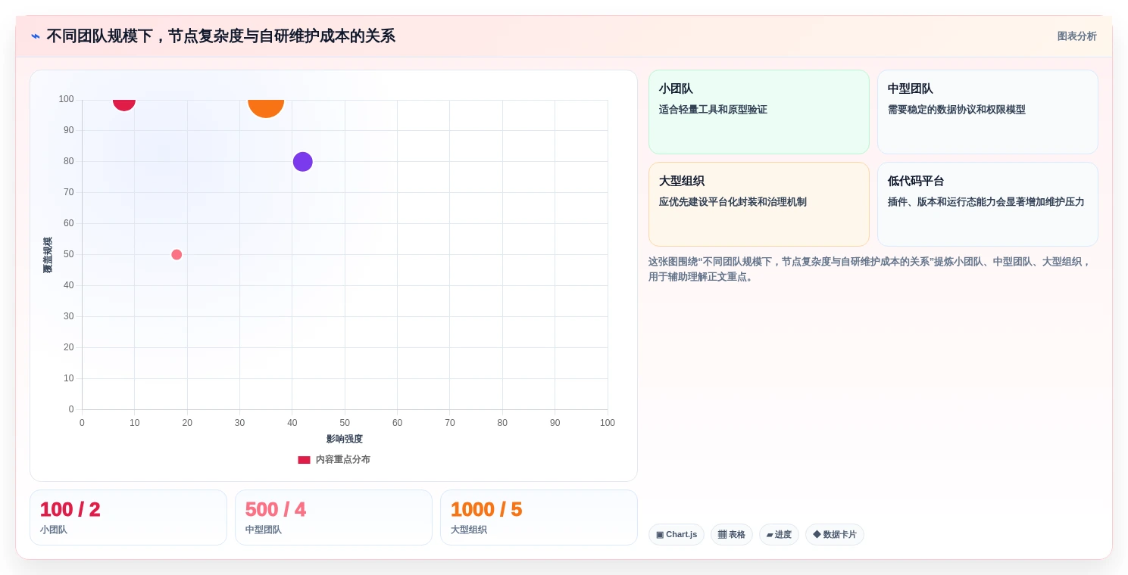Click the 覆盖规模 y-axis title
The width and height of the screenshot is (1128, 575).
click(x=48, y=255)
